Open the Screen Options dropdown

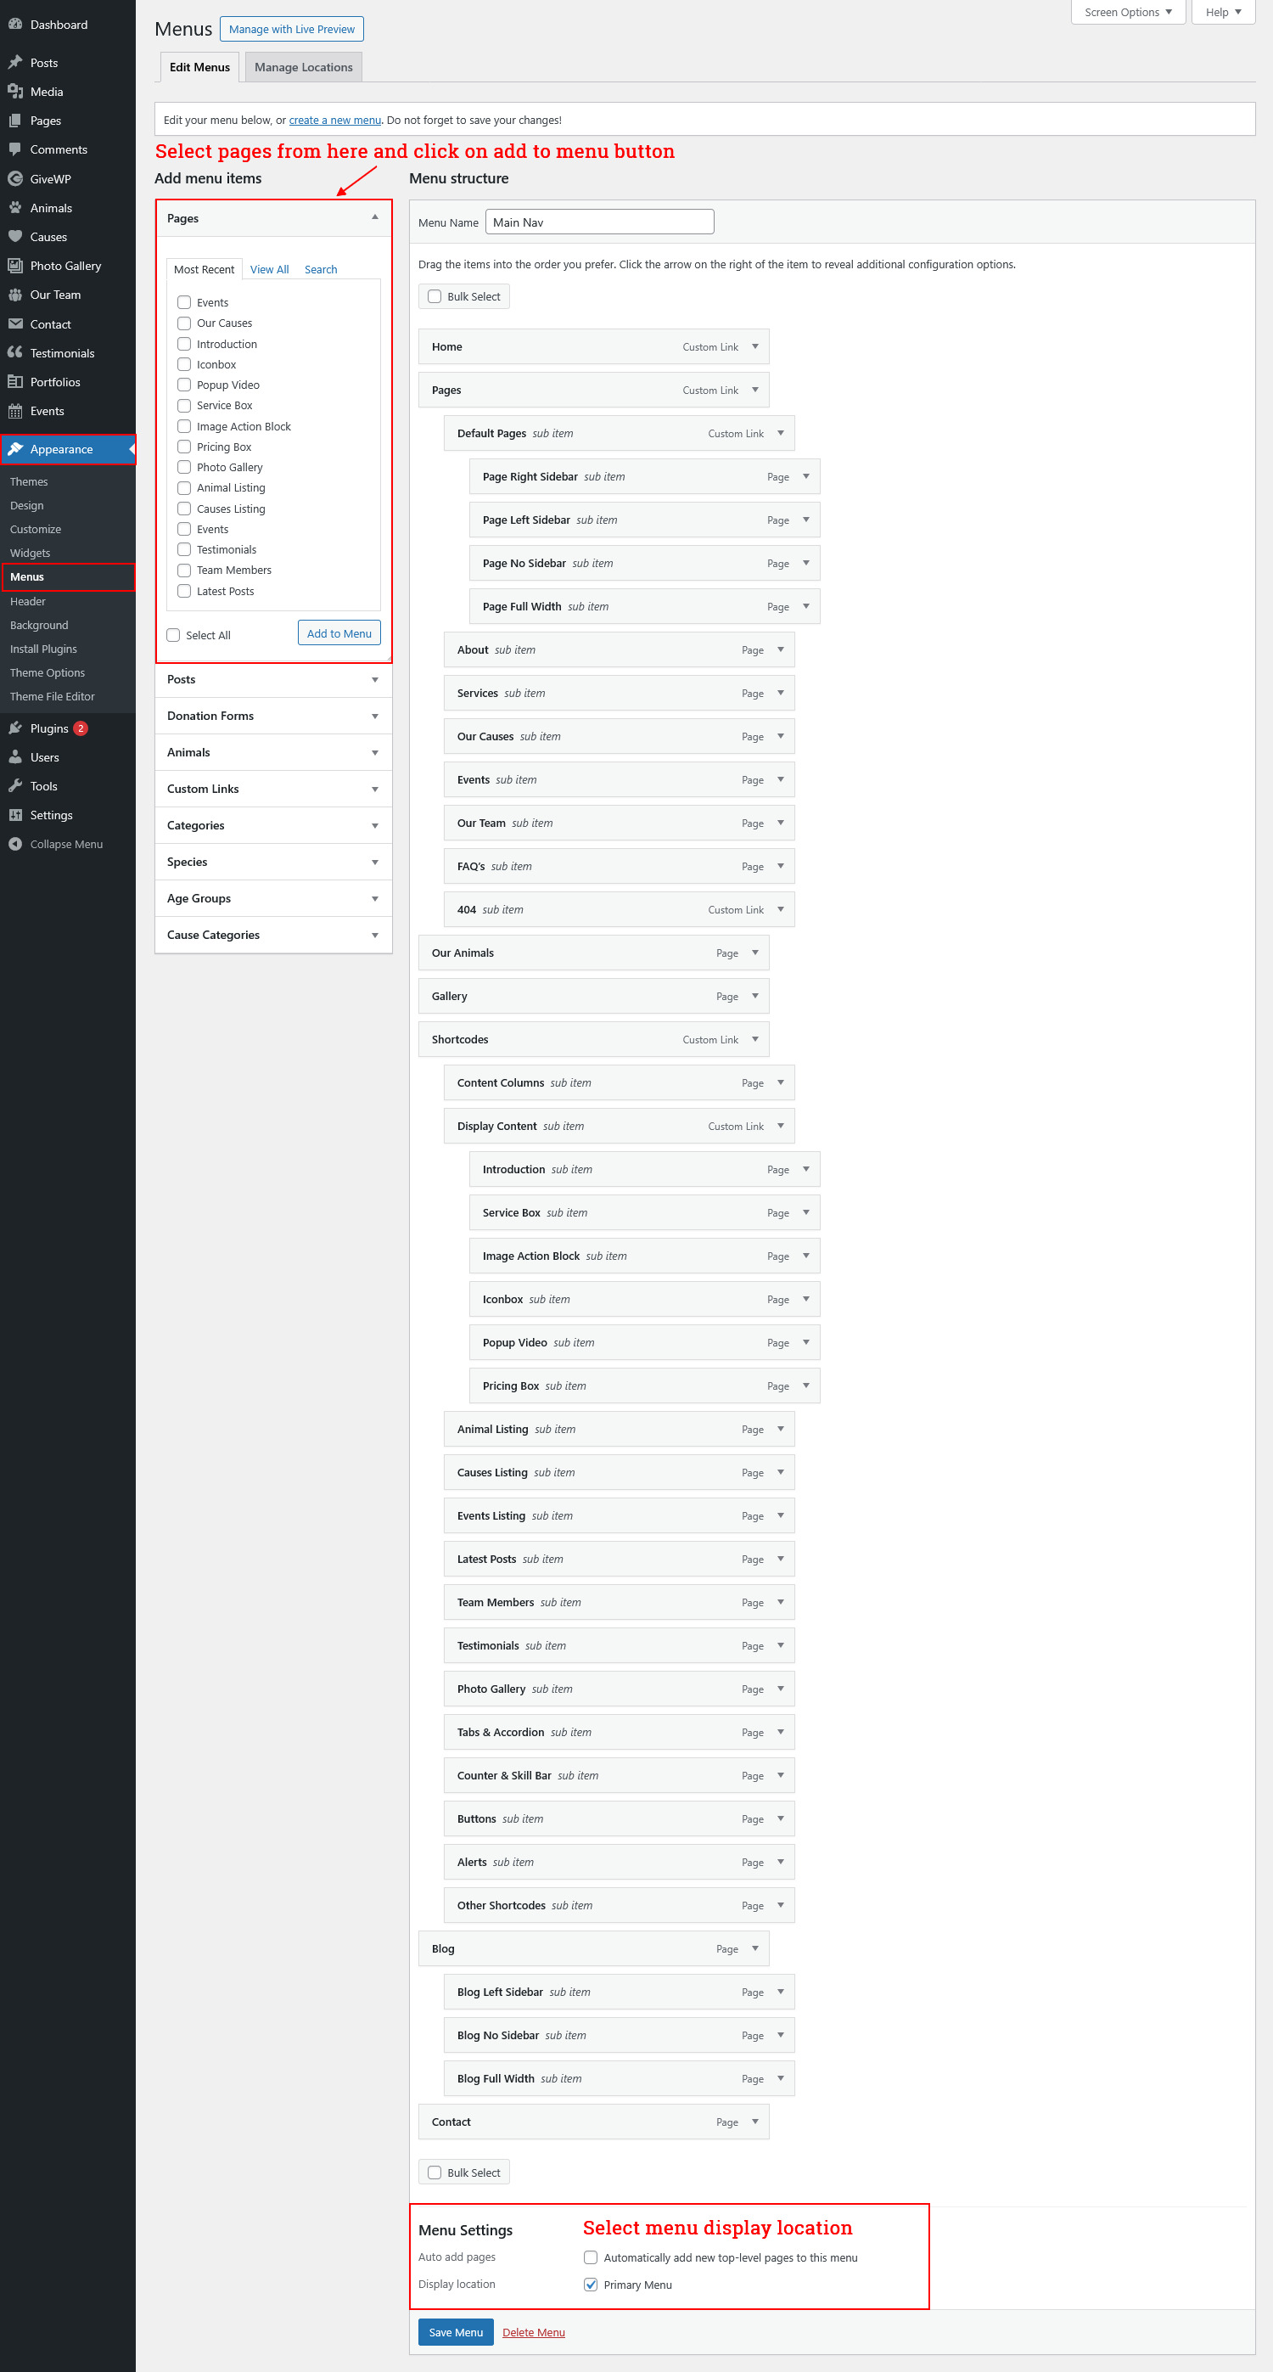(1128, 12)
